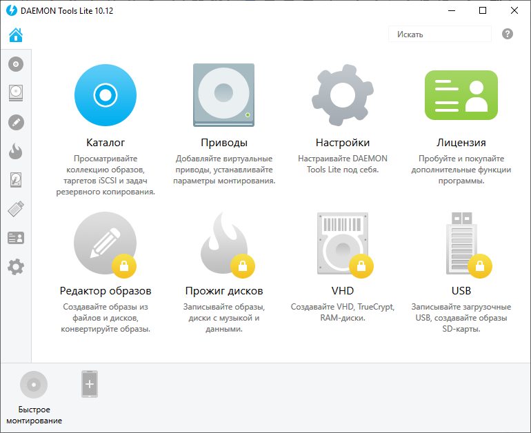The image size is (531, 433).
Task: Click description starting 'Записывайте загрузочные USB'
Action: pyautogui.click(x=461, y=318)
